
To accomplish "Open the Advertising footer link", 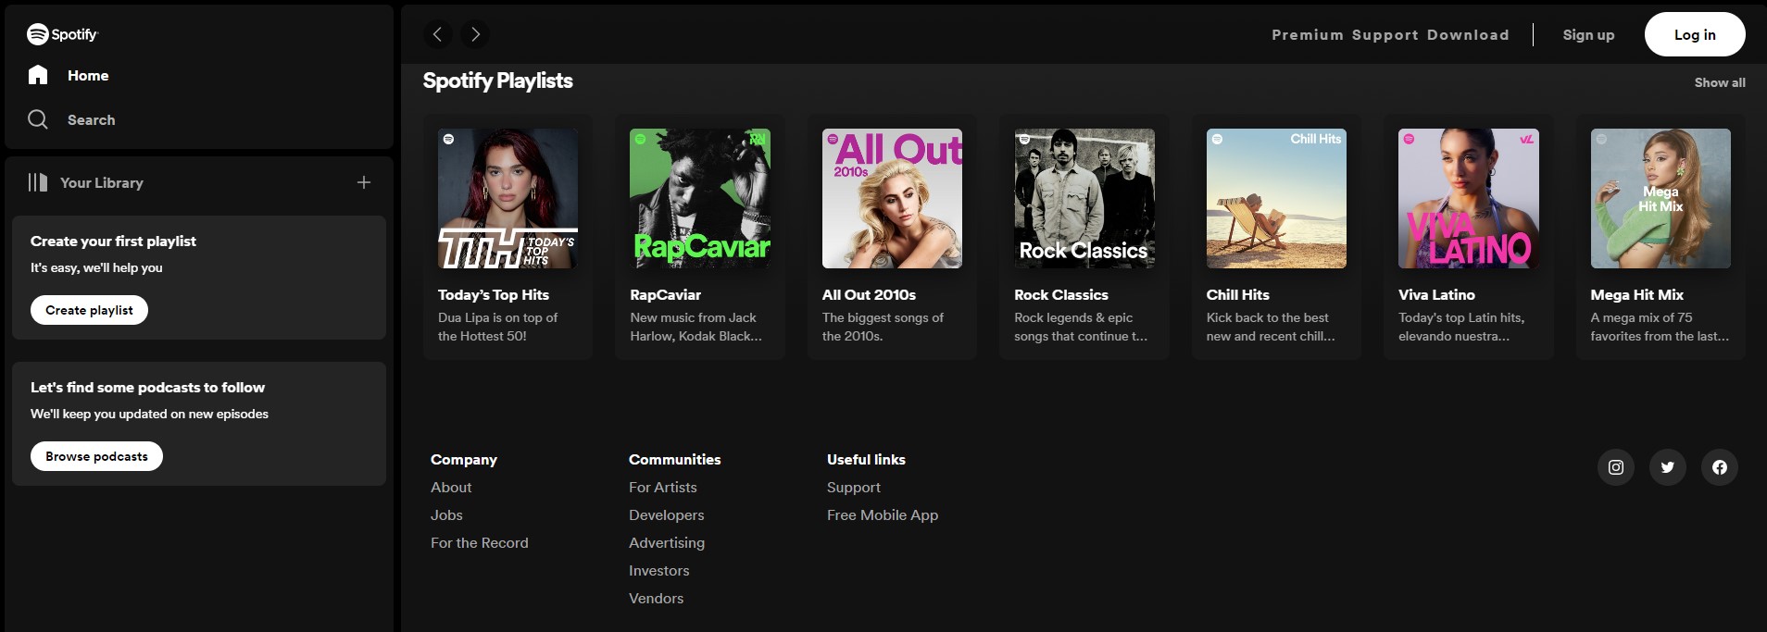I will 667,543.
